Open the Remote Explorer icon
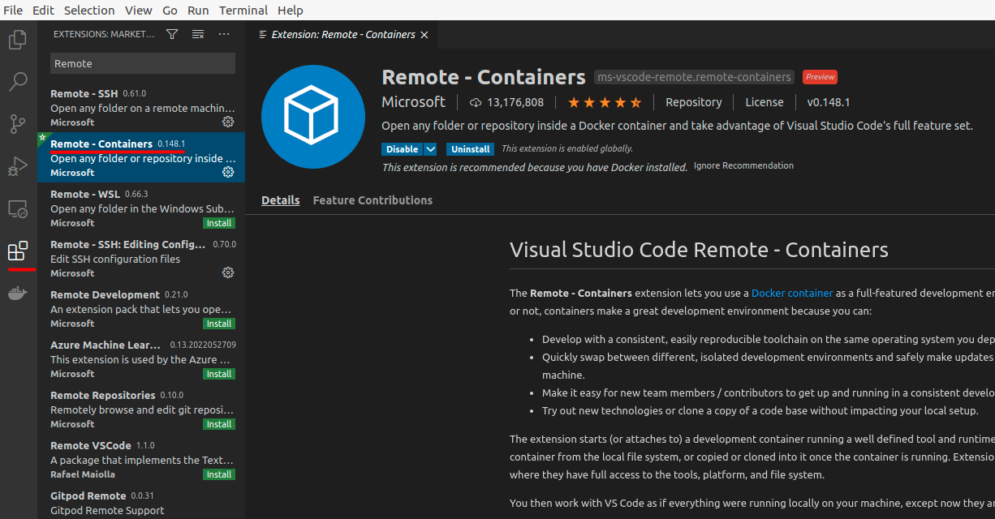 point(17,208)
